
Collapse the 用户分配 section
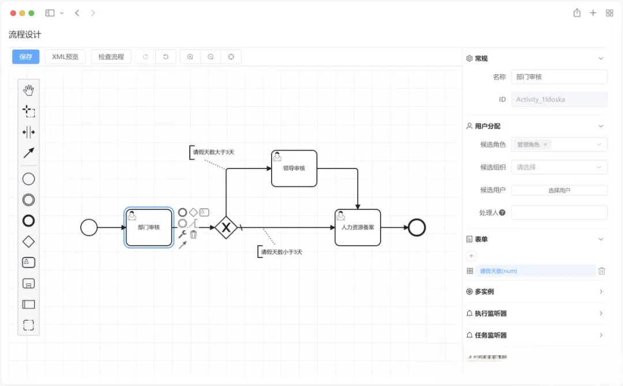[601, 126]
